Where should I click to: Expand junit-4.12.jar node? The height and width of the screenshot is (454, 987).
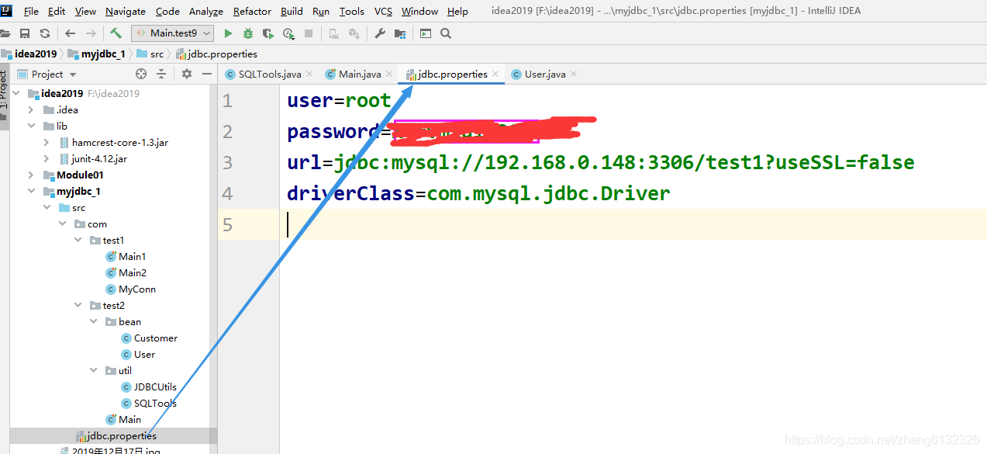[x=47, y=158]
